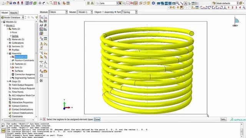
Task: Click the Partition Cell tool icon
Action: 41,57
